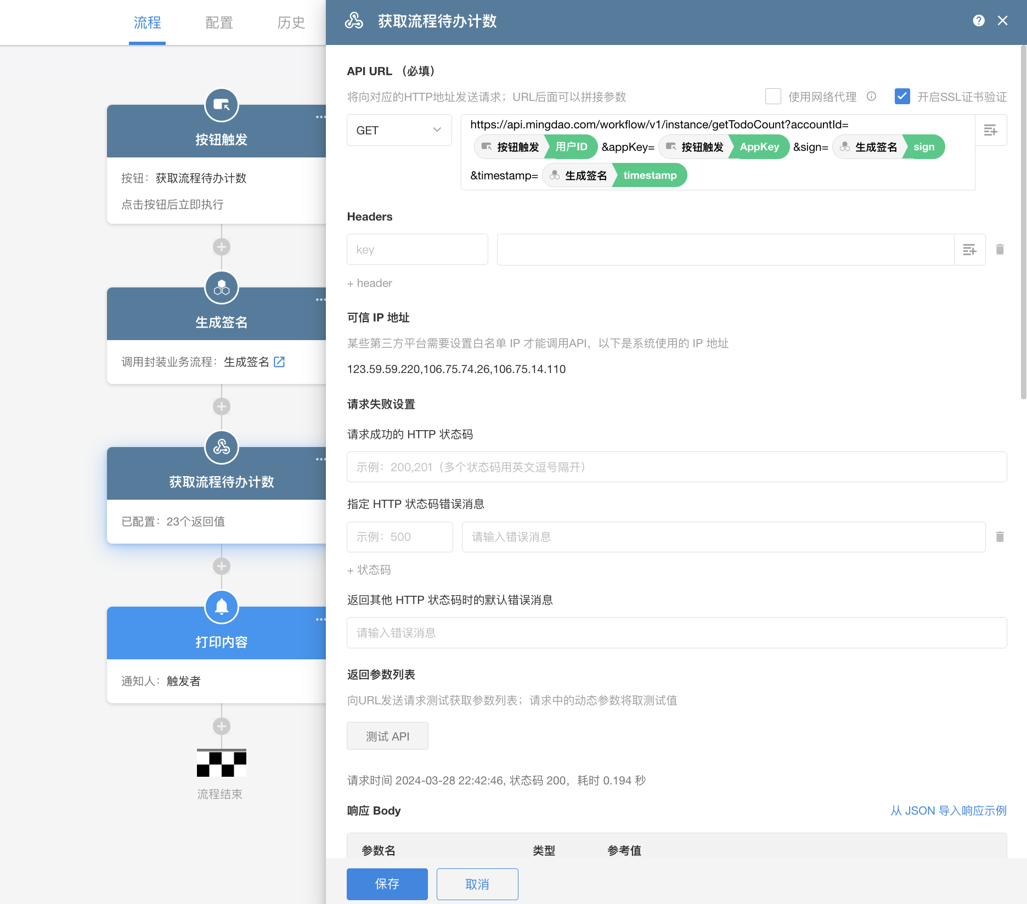Add a new header row
The image size is (1027, 904).
(370, 283)
